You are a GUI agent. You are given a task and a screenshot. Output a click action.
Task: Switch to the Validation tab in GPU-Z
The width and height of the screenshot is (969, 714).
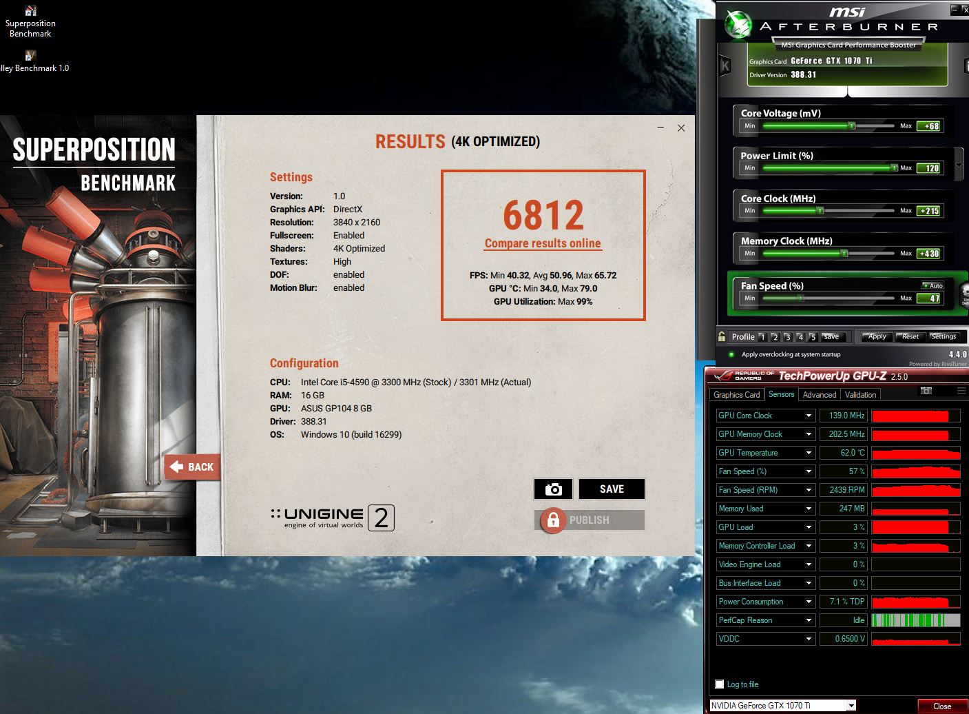point(861,395)
